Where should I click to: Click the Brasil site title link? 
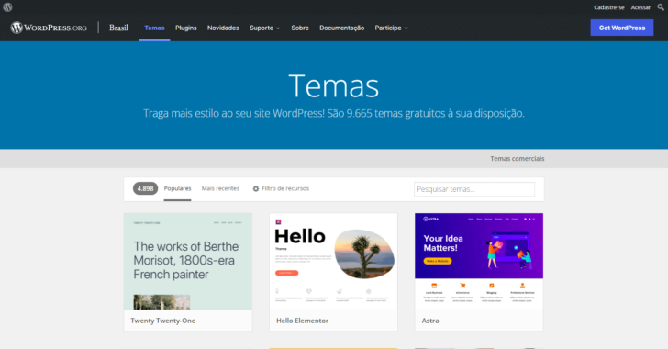118,28
